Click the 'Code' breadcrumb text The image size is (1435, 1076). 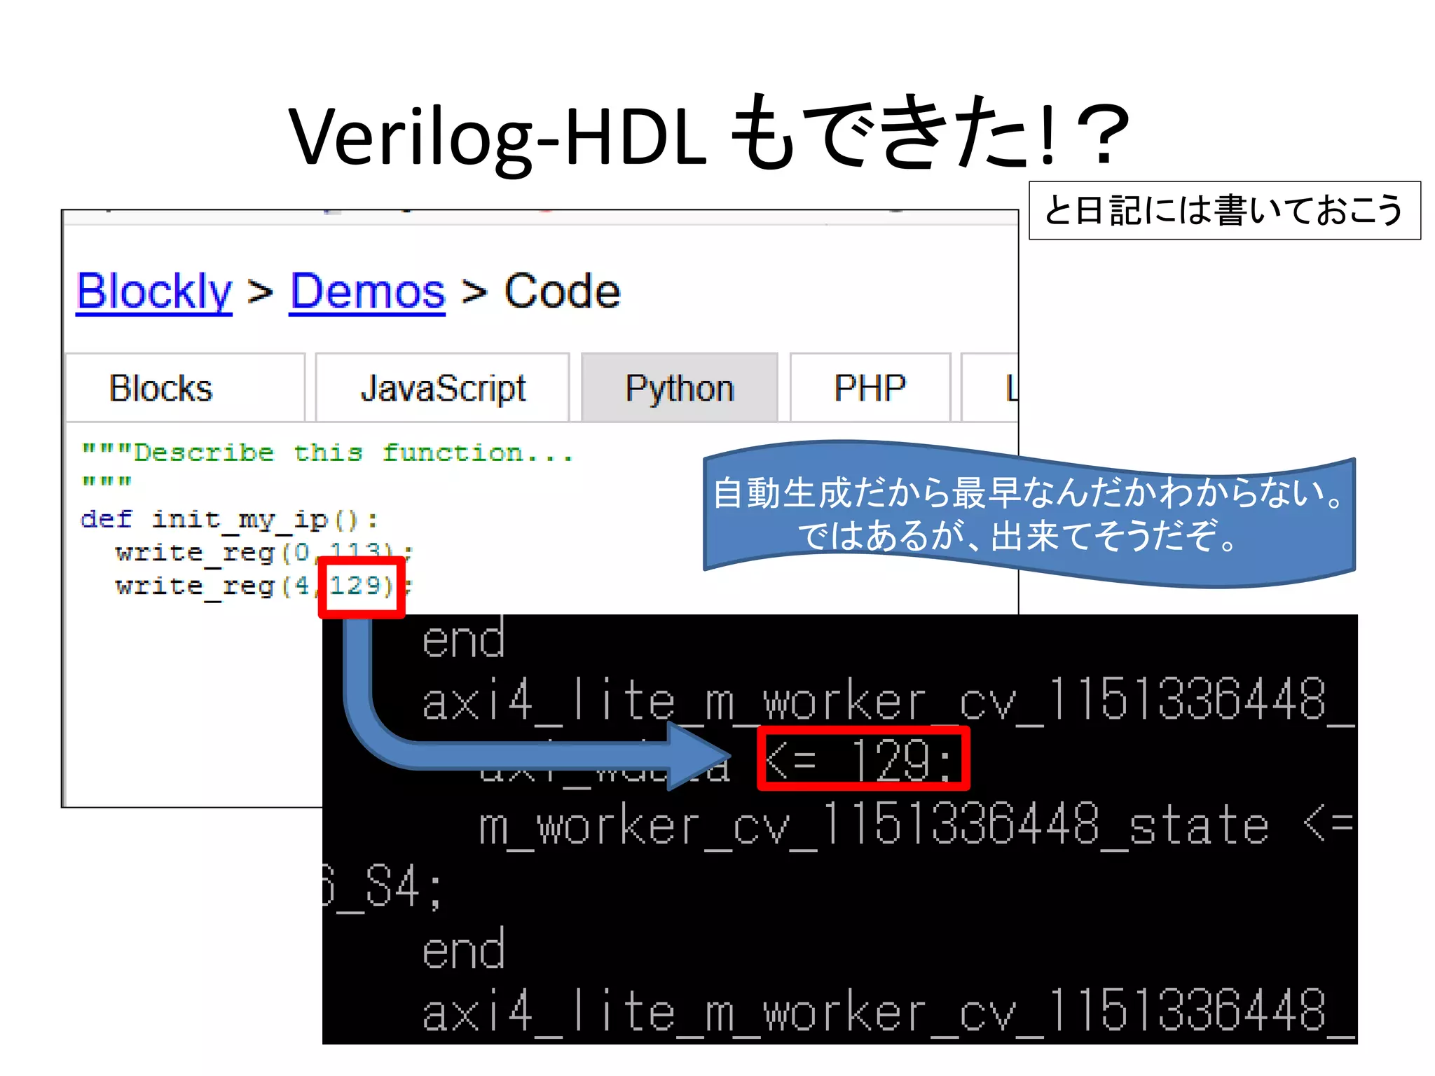[x=562, y=291]
